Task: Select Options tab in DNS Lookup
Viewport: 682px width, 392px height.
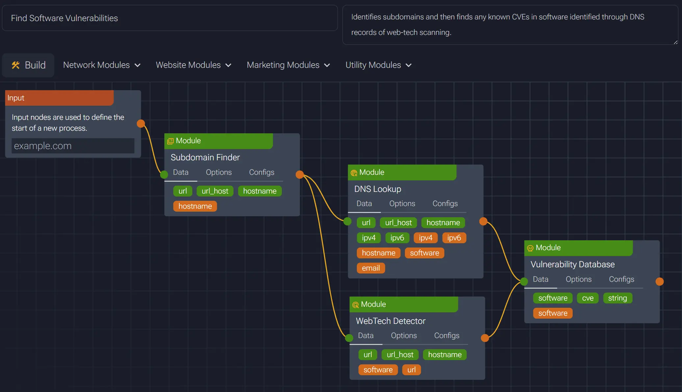Action: 402,203
